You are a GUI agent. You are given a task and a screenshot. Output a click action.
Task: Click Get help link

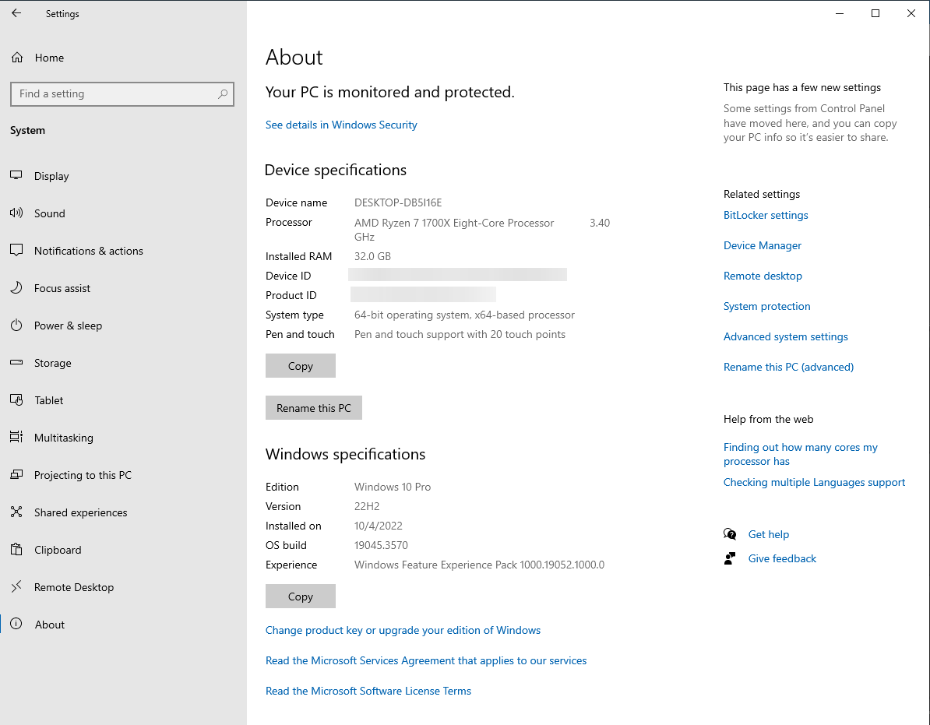point(769,534)
